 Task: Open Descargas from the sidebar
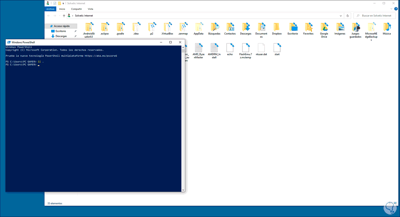(x=62, y=36)
